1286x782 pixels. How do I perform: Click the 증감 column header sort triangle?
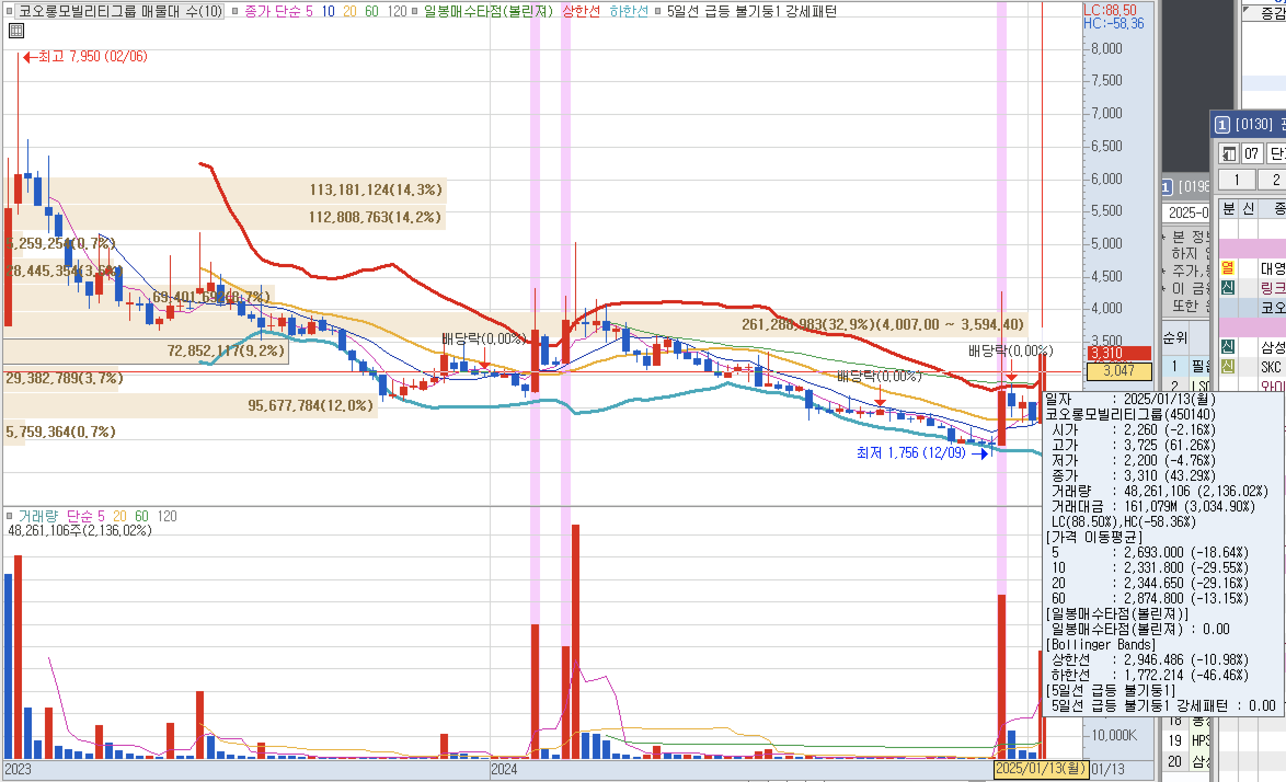pyautogui.click(x=1247, y=9)
